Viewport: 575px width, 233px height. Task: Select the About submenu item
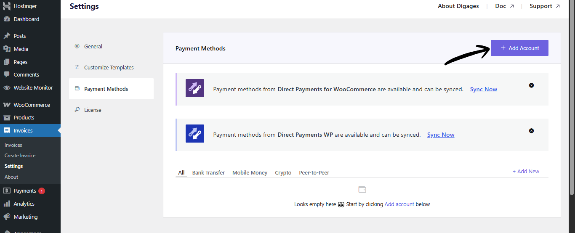click(x=11, y=177)
